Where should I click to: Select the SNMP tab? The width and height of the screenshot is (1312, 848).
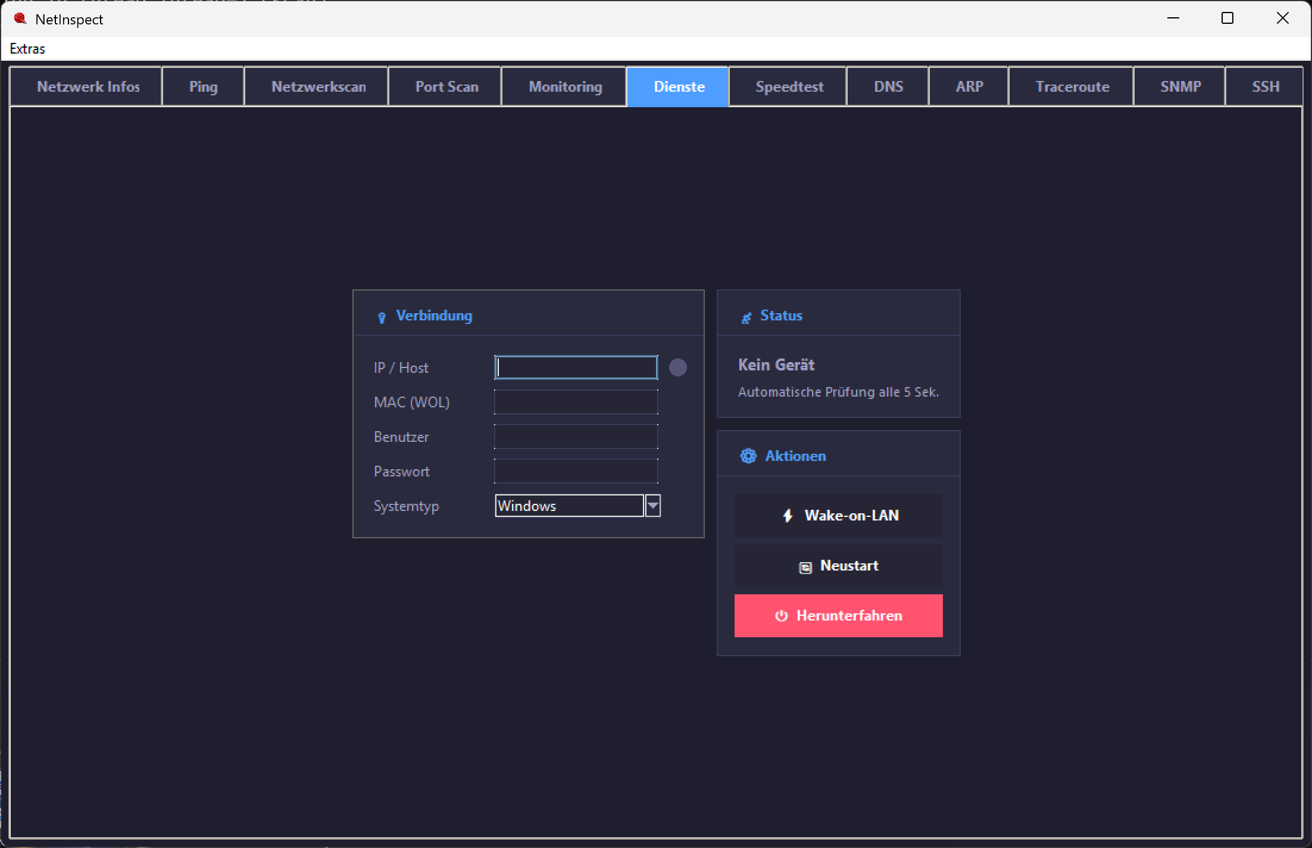pyautogui.click(x=1180, y=87)
